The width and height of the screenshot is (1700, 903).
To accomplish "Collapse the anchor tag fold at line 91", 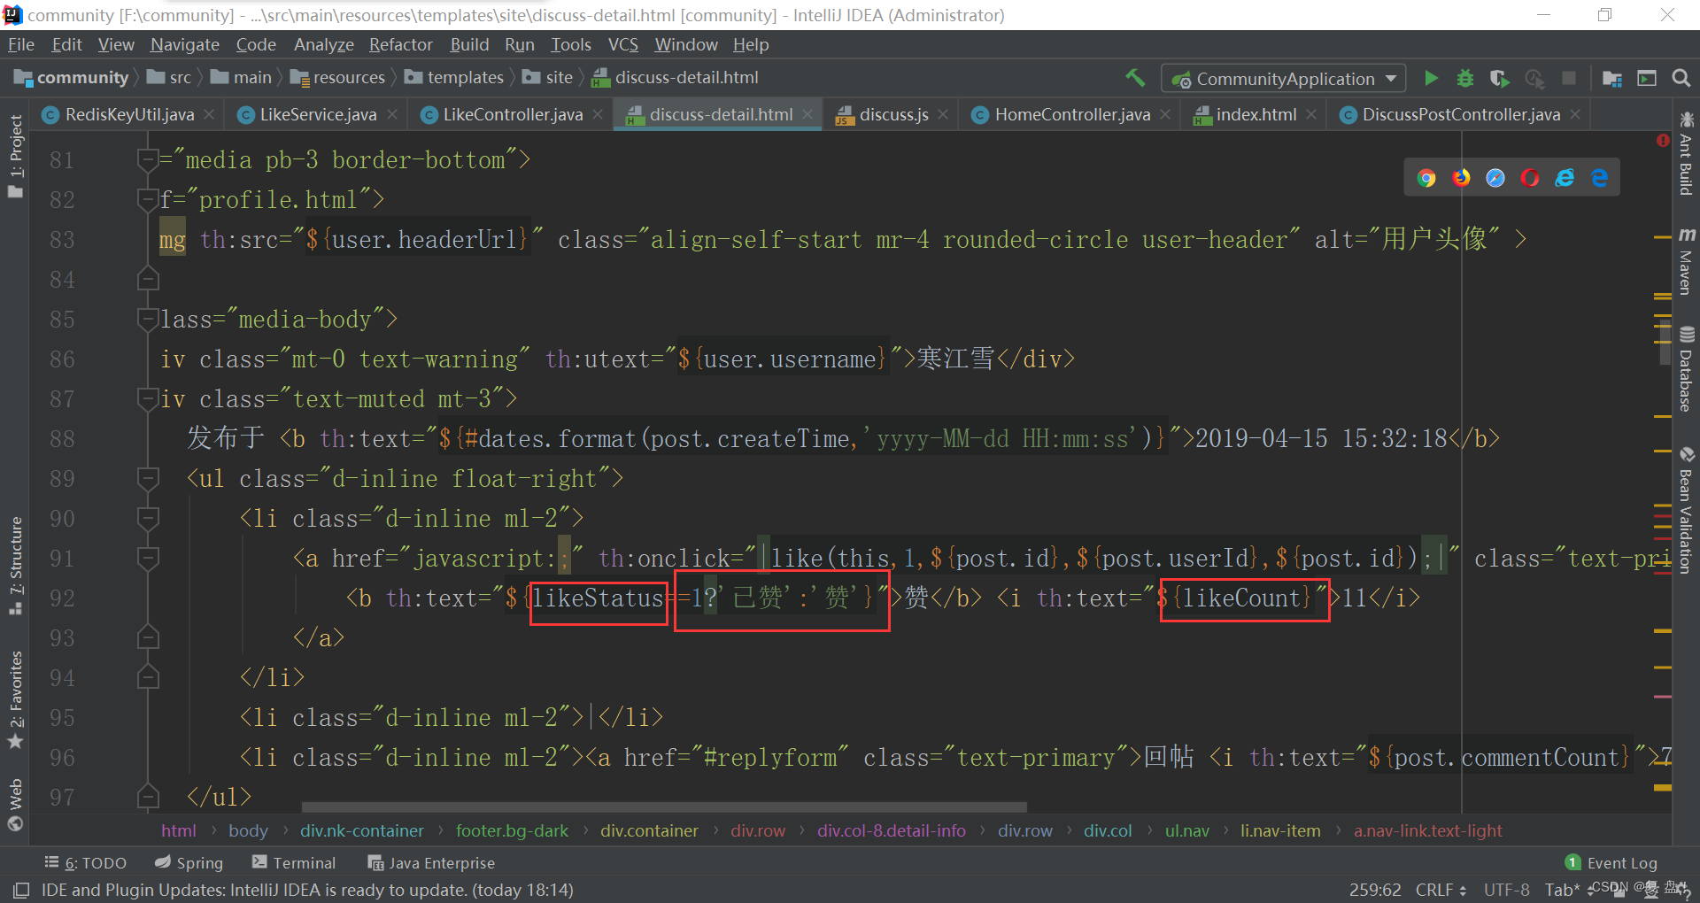I will pyautogui.click(x=148, y=558).
